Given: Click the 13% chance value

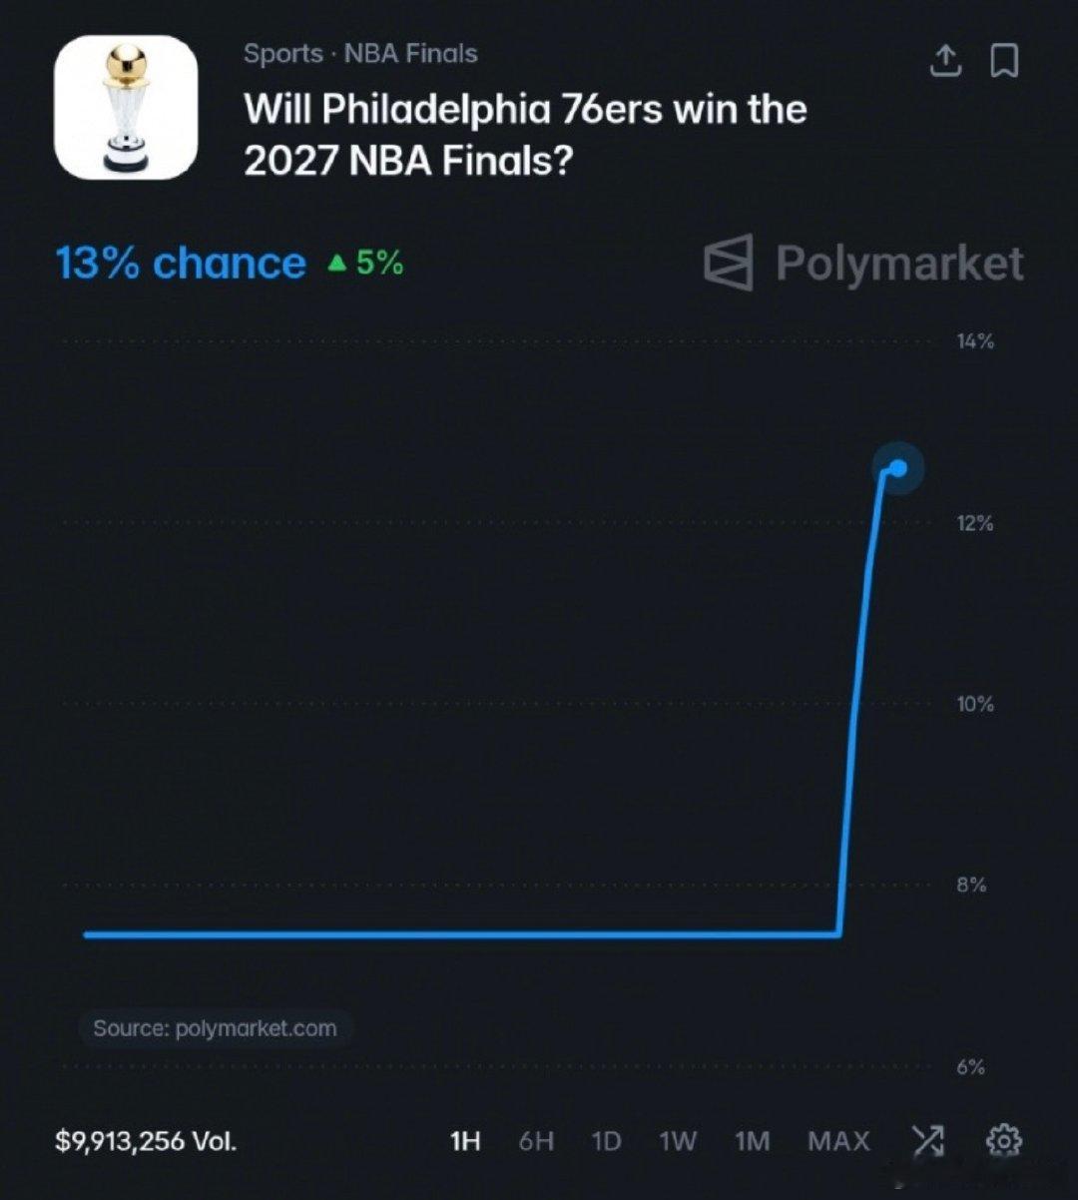Looking at the screenshot, I should click(x=181, y=263).
